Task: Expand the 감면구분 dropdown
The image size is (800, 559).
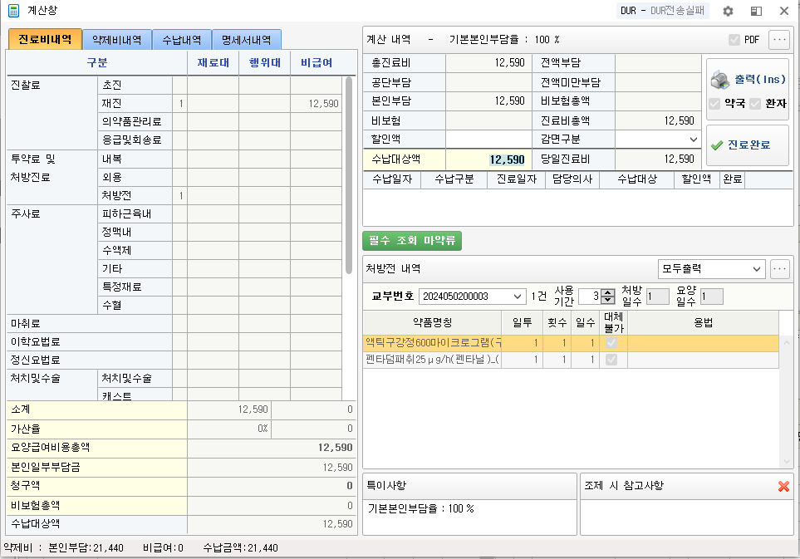Action: 693,140
